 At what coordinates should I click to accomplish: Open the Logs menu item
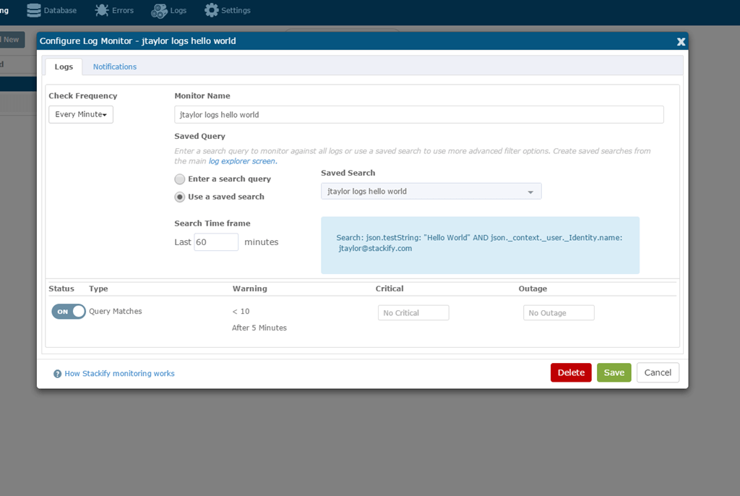(x=169, y=10)
